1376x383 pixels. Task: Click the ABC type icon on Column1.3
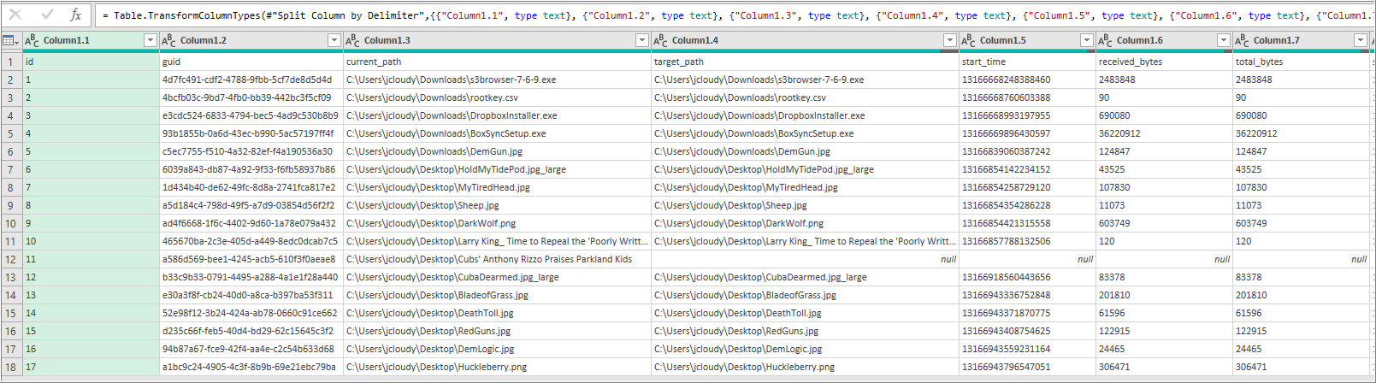352,40
